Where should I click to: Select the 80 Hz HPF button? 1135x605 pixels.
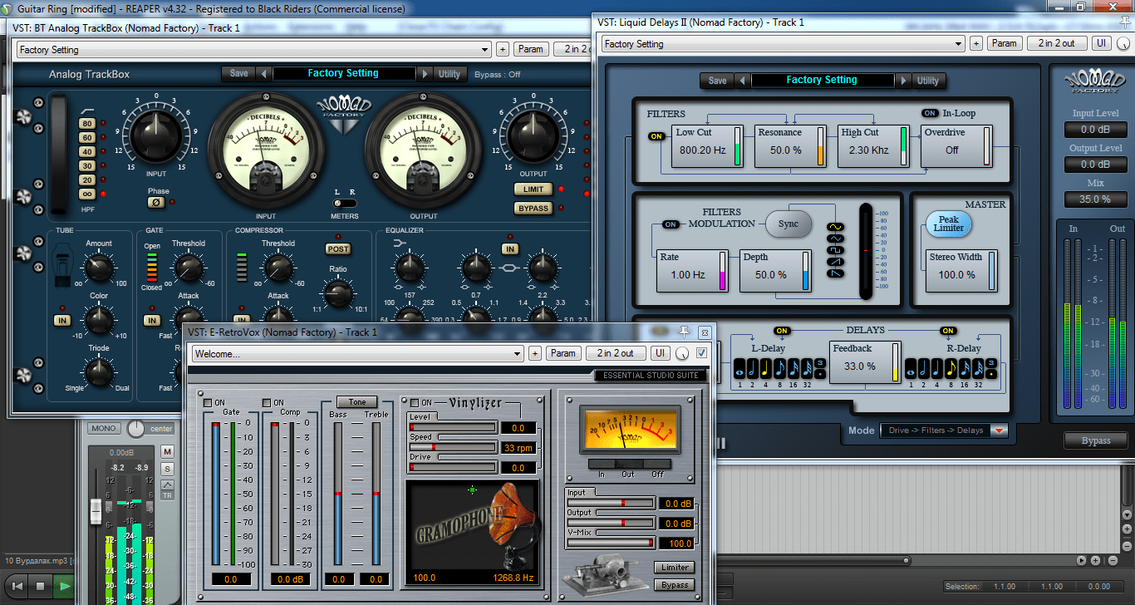click(87, 124)
